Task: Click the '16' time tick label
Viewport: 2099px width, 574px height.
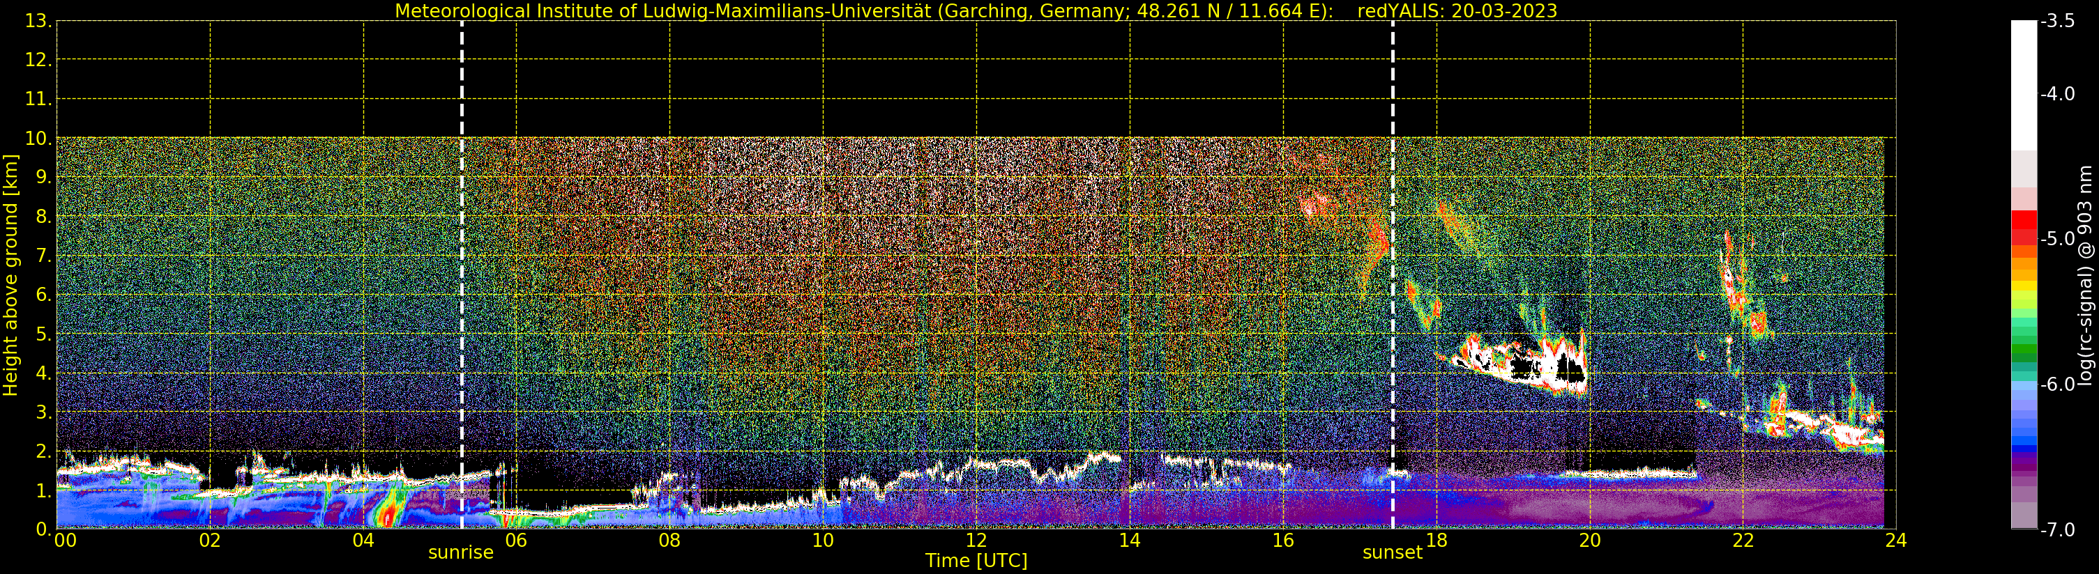Action: 1283,540
